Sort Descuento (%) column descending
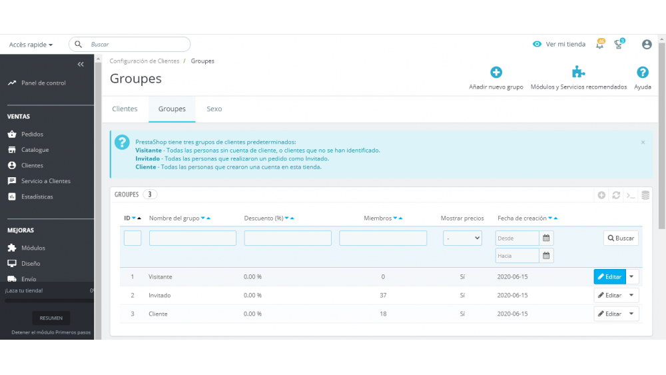This screenshot has width=666, height=375. [286, 218]
